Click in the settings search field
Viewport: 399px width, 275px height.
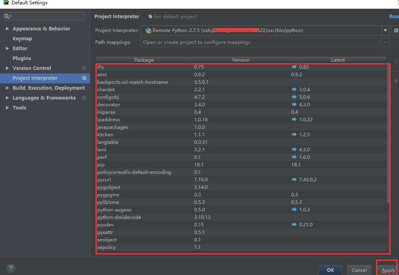pos(44,16)
